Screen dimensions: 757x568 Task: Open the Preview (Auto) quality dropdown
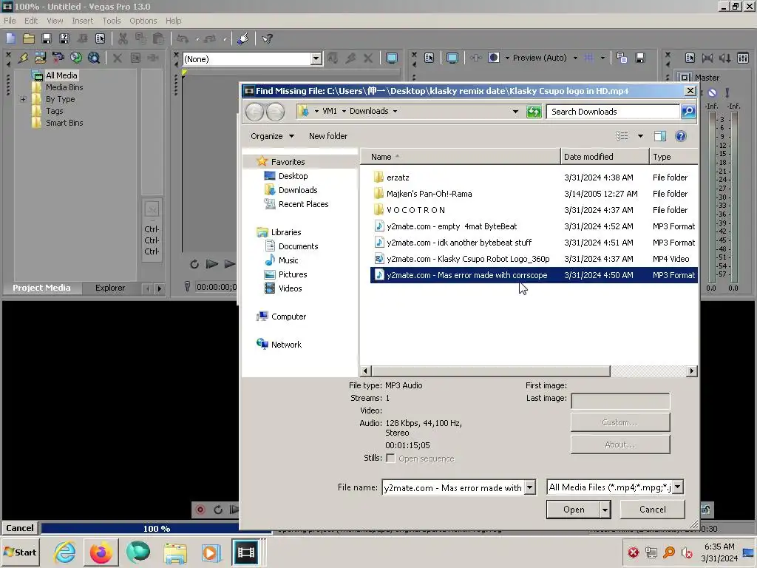tap(575, 58)
